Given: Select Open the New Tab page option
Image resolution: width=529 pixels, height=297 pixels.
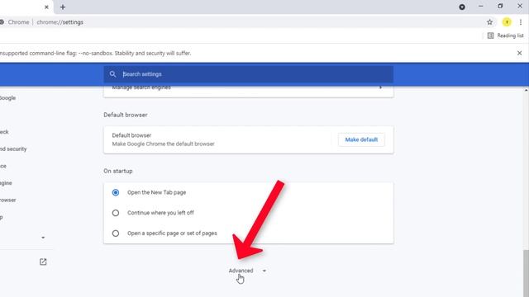Looking at the screenshot, I should (x=116, y=192).
